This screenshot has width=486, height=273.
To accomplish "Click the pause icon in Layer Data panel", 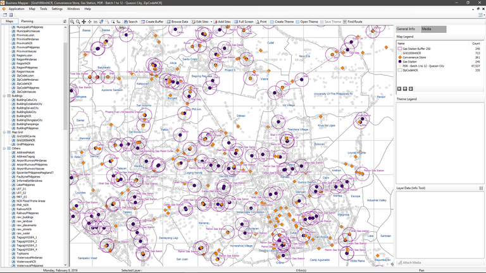I will [x=481, y=188].
